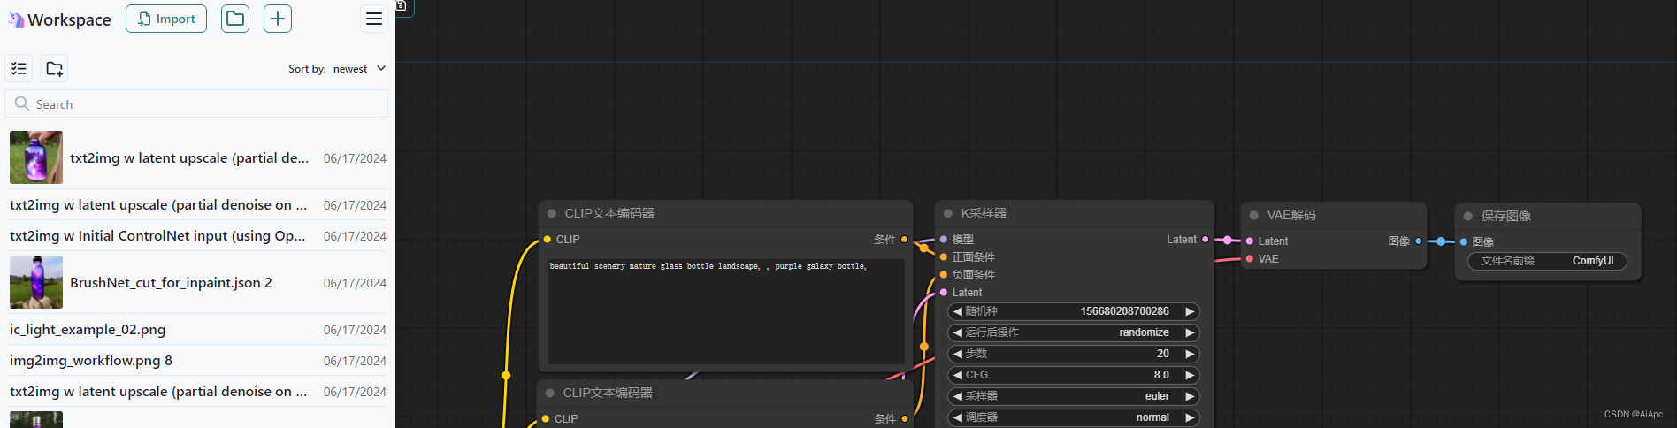Click Latent input socket on VAE解码
1677x428 pixels.
pos(1250,241)
